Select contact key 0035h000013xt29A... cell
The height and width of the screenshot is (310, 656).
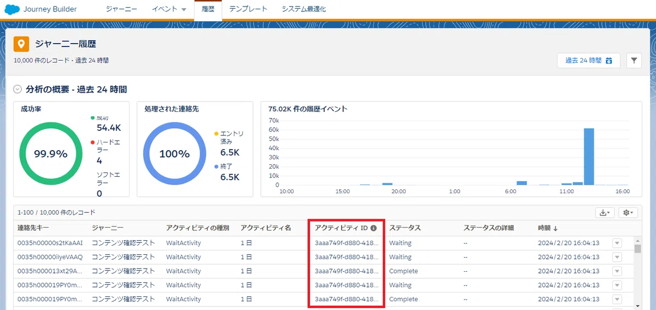pyautogui.click(x=50, y=271)
